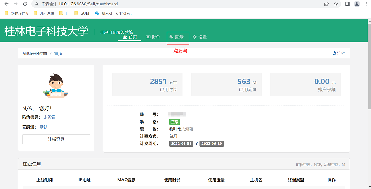Open the browser side panel icon

pos(347,4)
